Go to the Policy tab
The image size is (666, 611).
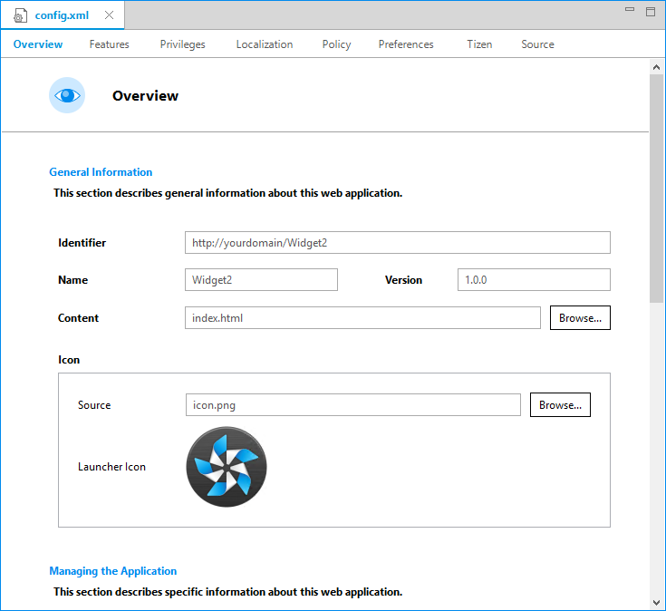(x=336, y=44)
